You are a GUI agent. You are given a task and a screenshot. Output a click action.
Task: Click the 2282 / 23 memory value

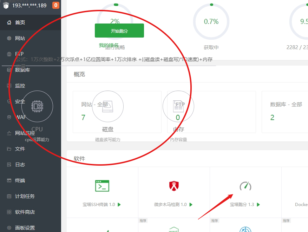[x=297, y=47]
